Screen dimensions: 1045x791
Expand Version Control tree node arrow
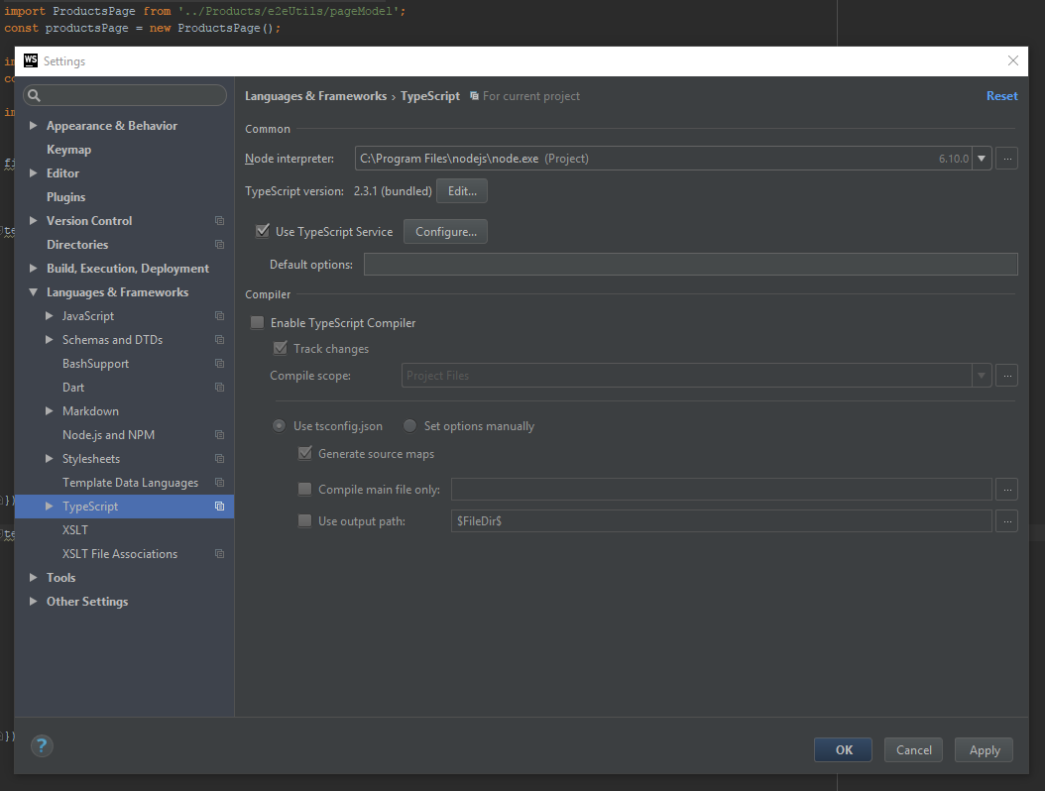point(33,221)
